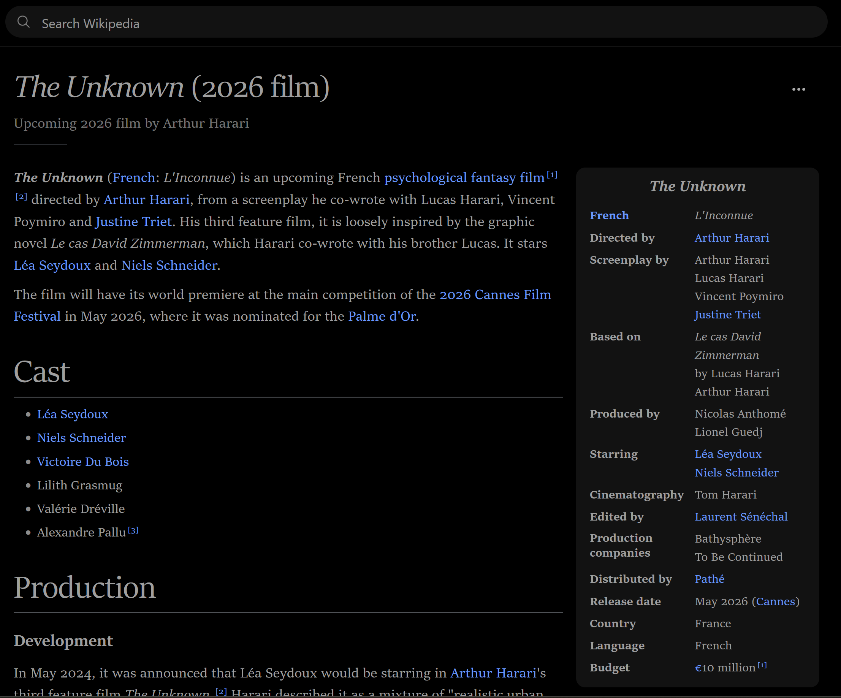Open the psychological fantasy film link
The width and height of the screenshot is (841, 698).
(464, 177)
